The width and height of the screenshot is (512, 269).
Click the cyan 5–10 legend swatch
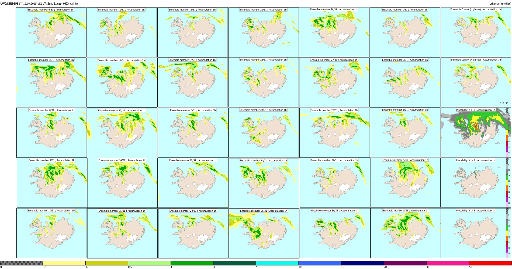[277, 263]
